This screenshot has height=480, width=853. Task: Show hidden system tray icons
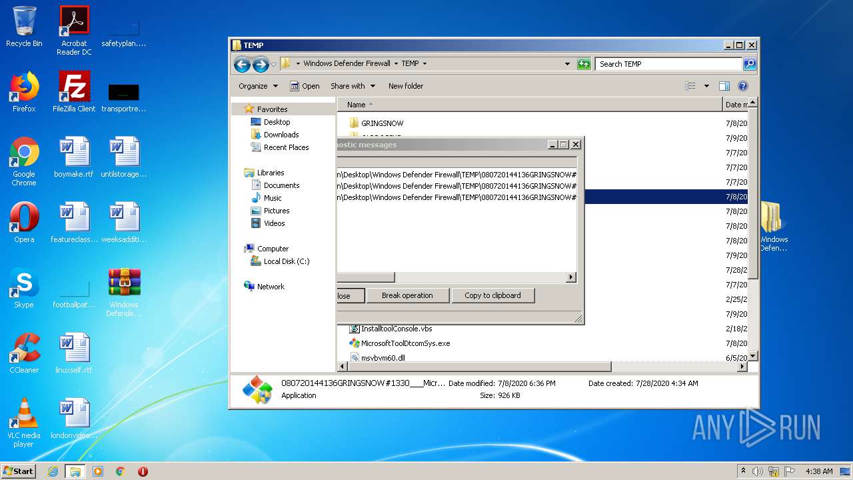[x=743, y=471]
